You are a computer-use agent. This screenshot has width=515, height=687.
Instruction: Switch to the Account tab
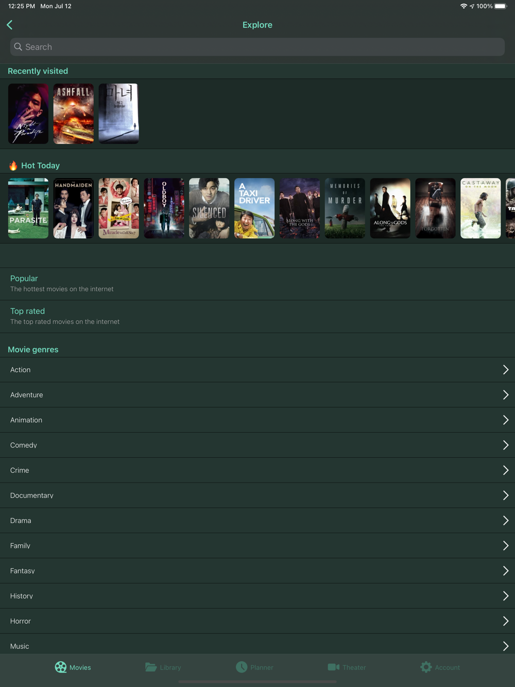coord(440,667)
